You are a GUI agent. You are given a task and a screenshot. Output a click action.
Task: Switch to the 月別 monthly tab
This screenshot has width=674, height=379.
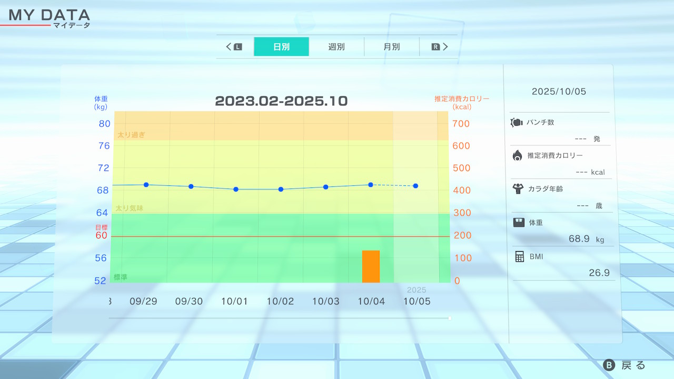coord(391,47)
